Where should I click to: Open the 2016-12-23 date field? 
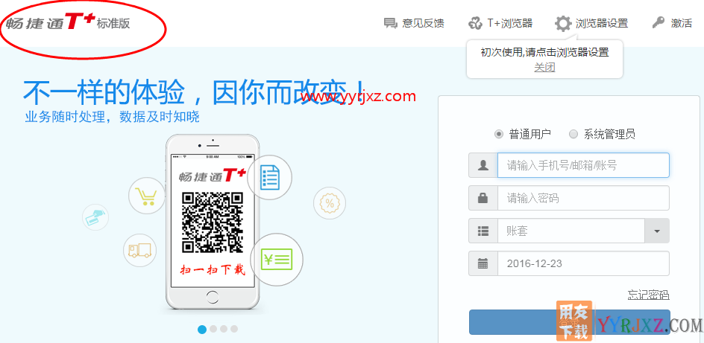pos(583,263)
